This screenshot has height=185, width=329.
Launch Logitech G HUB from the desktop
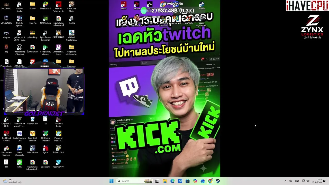tap(6, 122)
